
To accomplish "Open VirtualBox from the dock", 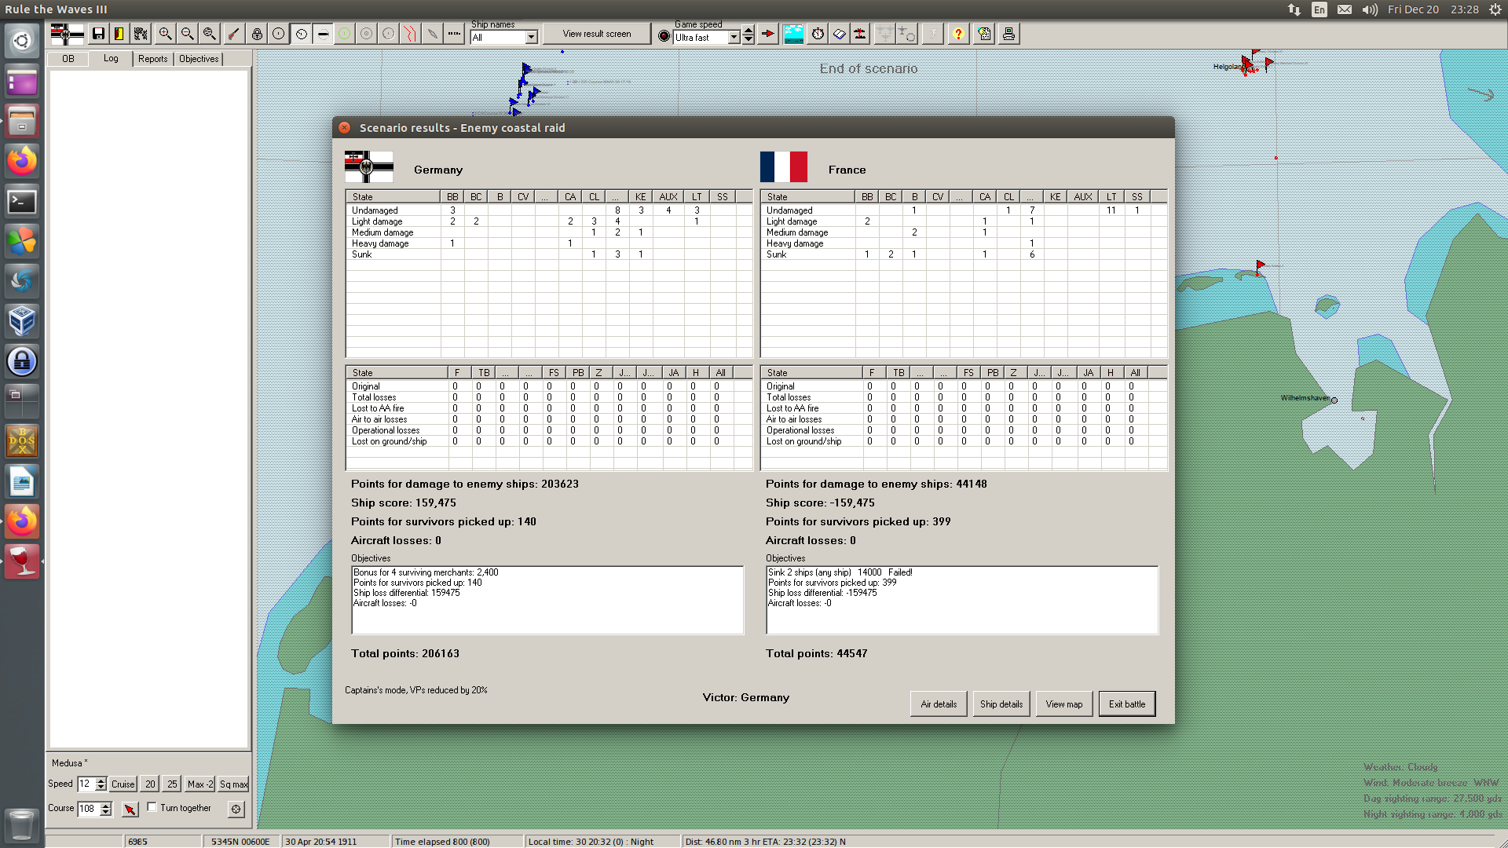I will pos(22,321).
